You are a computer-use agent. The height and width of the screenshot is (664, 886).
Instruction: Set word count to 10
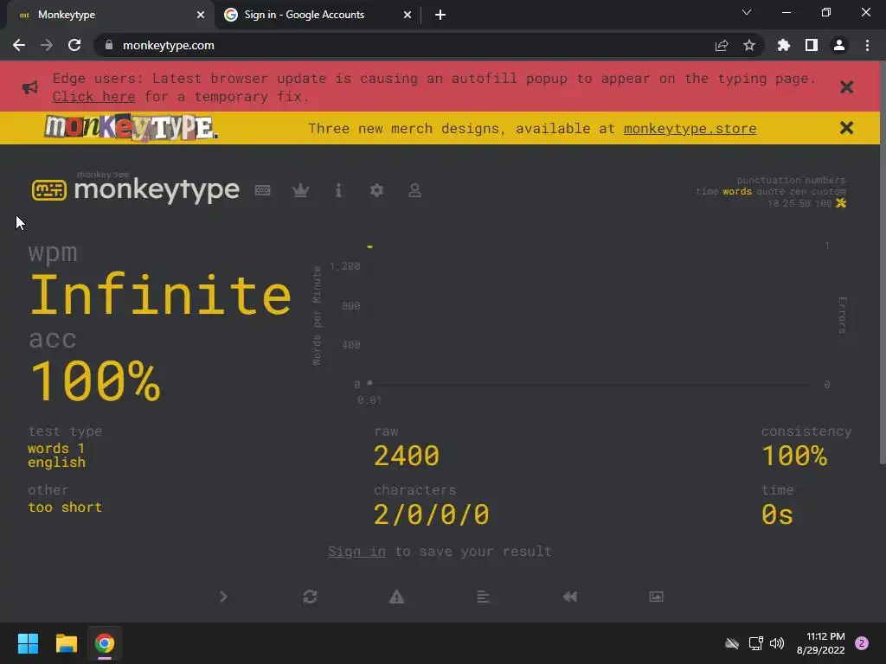coord(773,203)
